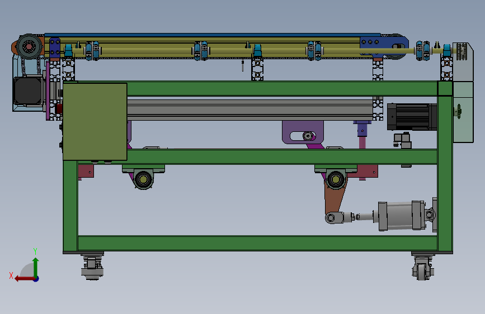Pick the gray pneumatic cylinder body

[x=401, y=216]
